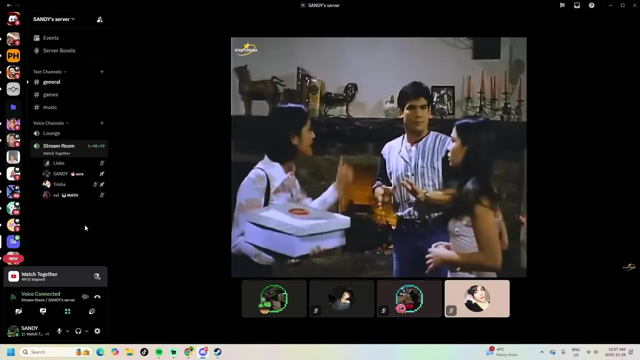This screenshot has height=360, width=640.
Task: Open the orange PH server
Action: point(13,55)
